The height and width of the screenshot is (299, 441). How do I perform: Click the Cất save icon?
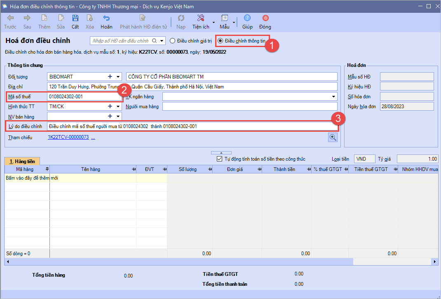(x=75, y=18)
